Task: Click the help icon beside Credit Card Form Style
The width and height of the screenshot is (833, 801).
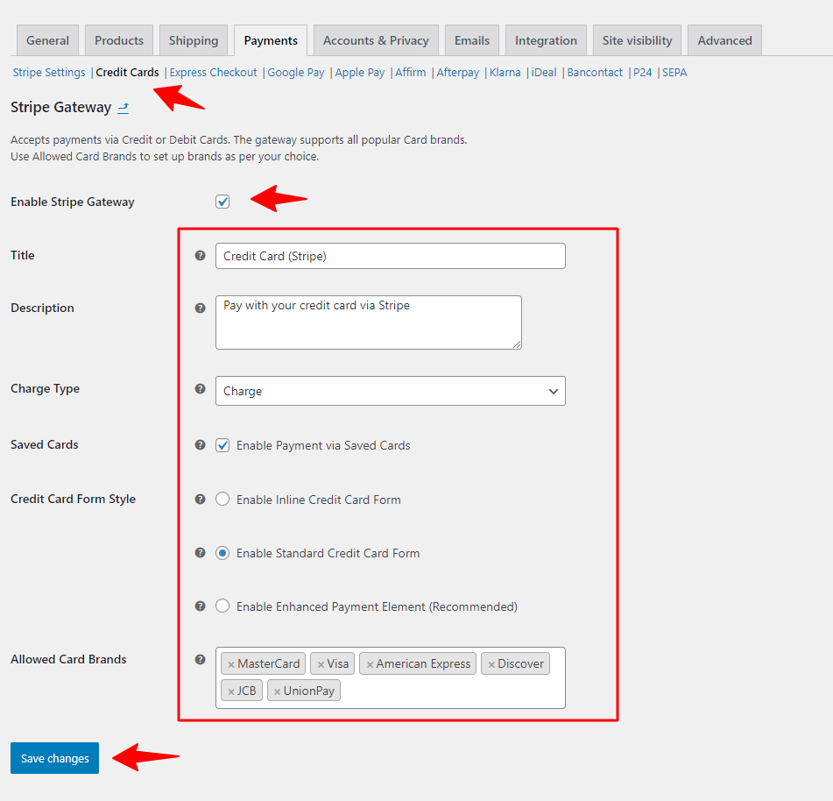Action: click(x=201, y=499)
